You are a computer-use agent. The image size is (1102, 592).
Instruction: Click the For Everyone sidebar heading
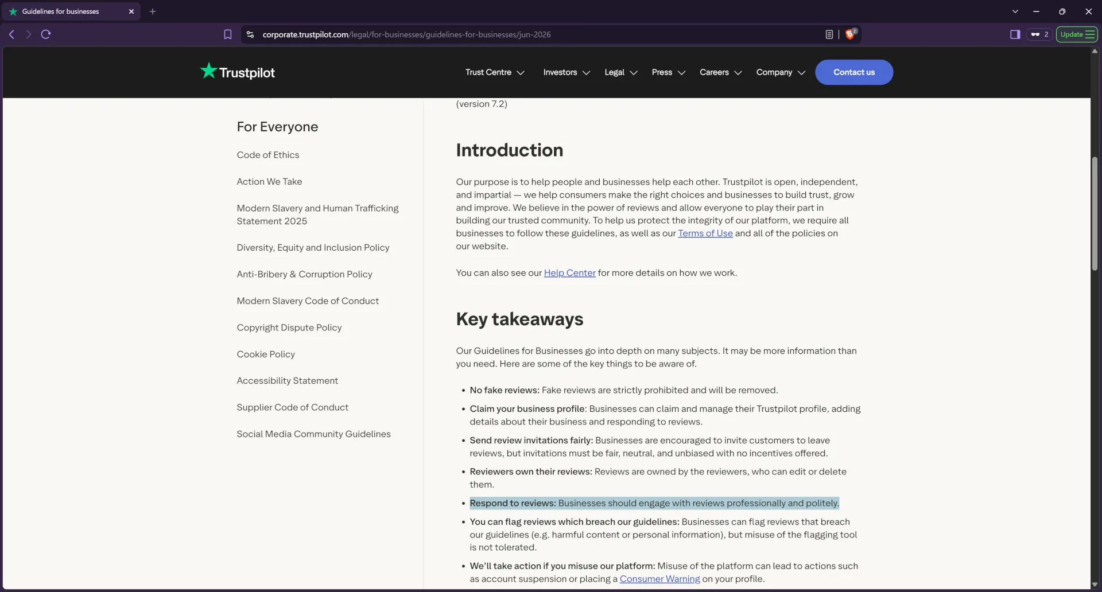277,127
